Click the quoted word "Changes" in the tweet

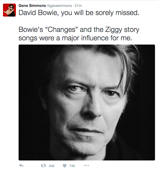[61, 30]
